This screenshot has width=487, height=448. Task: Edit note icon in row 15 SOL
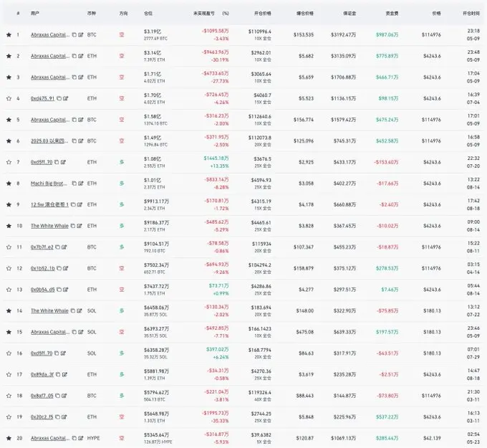tap(81, 332)
